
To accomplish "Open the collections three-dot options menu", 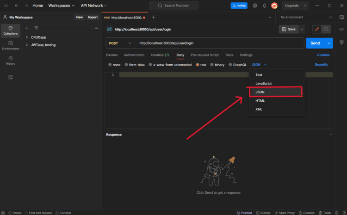I will (97, 28).
